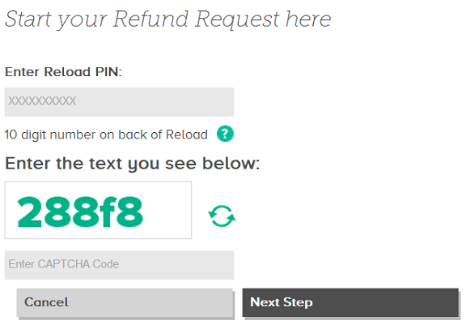Click the 10 digit number hint text
466x329 pixels.
(x=106, y=135)
